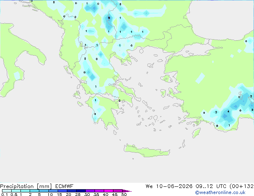Click the 35–40 mm legend swatch
The image size is (254, 196).
(x=99, y=191)
